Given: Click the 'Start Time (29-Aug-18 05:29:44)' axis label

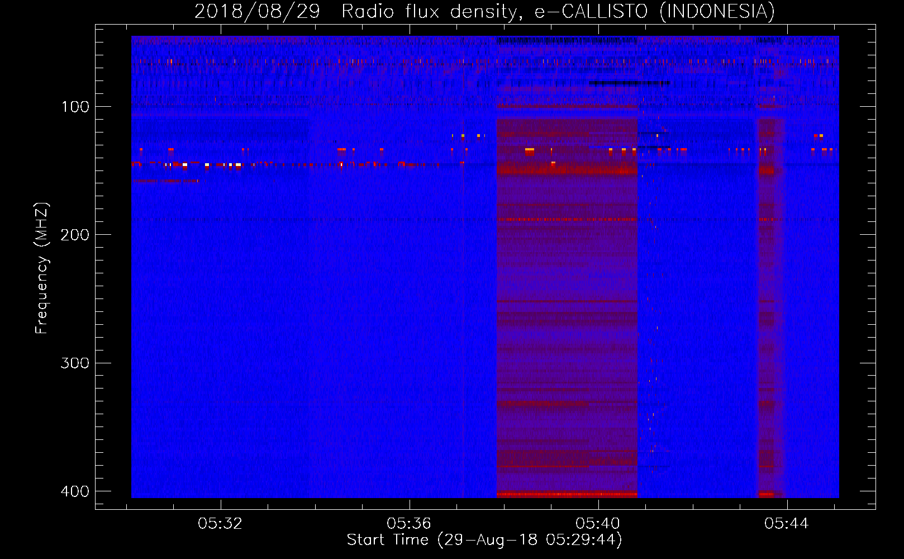Looking at the screenshot, I should click(x=484, y=540).
